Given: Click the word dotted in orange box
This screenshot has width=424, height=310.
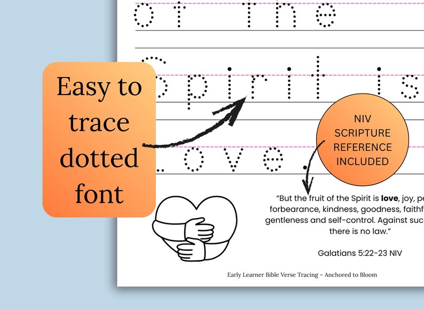Looking at the screenshot, I should (x=99, y=158).
